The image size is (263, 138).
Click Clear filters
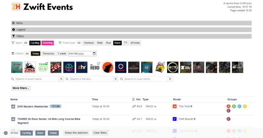point(100,133)
